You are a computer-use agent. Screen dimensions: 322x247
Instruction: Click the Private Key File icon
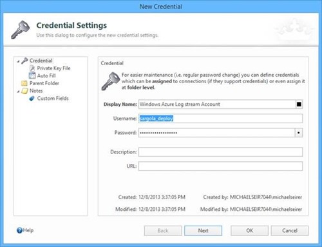tap(32, 68)
